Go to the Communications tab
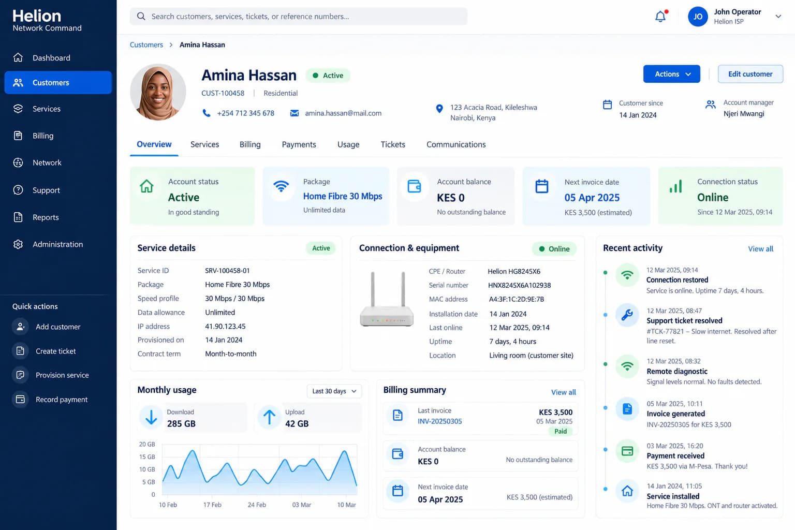The height and width of the screenshot is (530, 795). [x=456, y=144]
